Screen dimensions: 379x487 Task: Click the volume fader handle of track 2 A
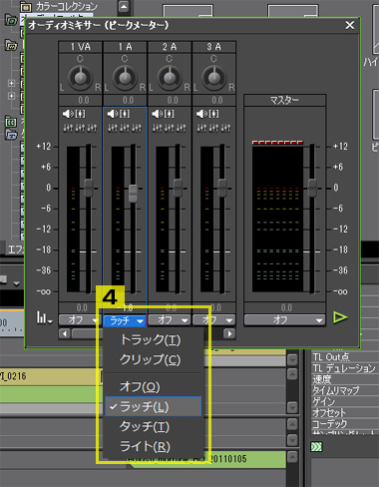coord(178,188)
